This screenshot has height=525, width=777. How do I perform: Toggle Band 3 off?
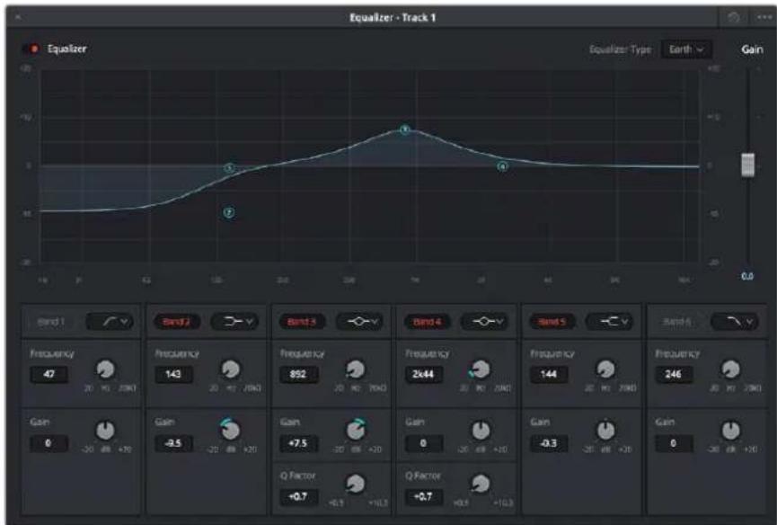[x=301, y=322]
